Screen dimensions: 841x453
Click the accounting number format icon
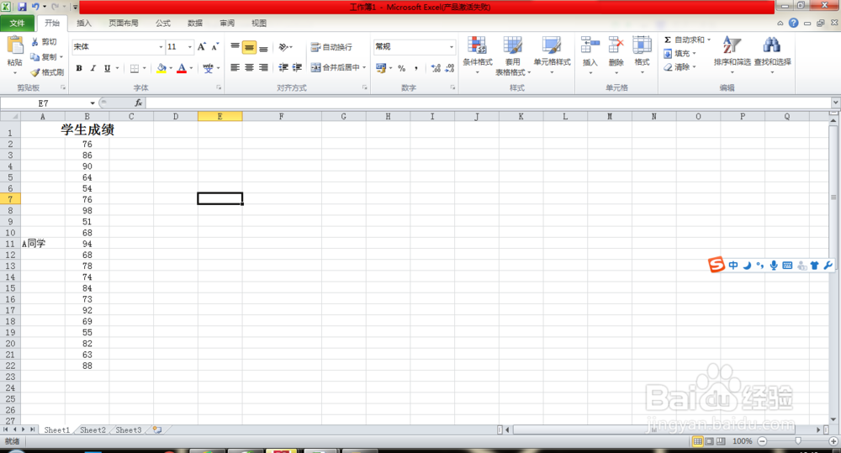click(381, 69)
